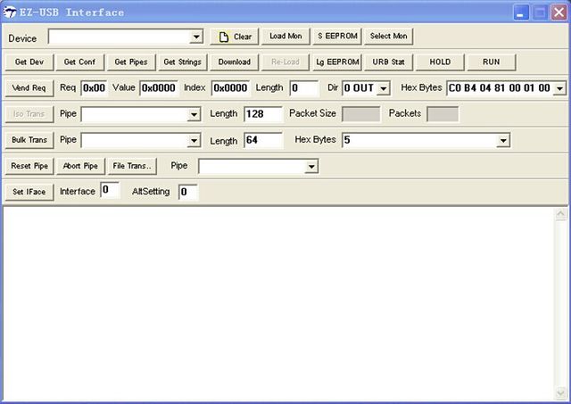Click the disabled Iso Trans button
571x404 pixels.
[29, 114]
